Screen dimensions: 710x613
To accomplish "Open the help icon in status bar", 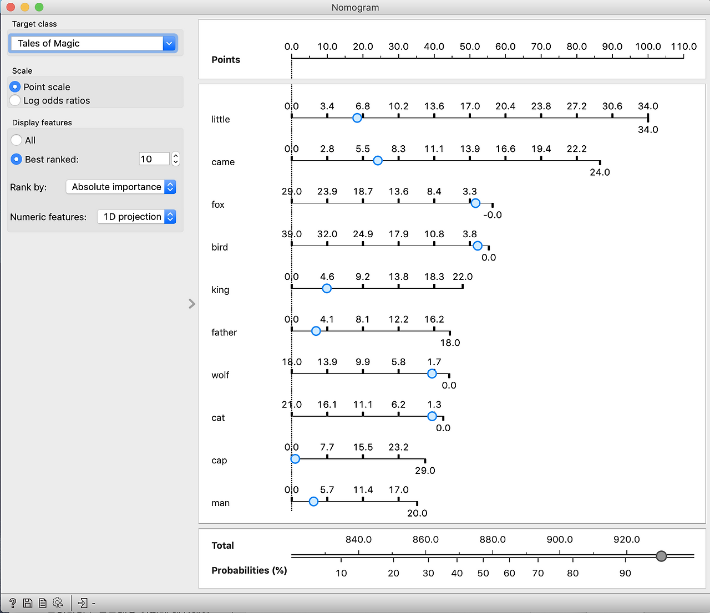I will 13,603.
